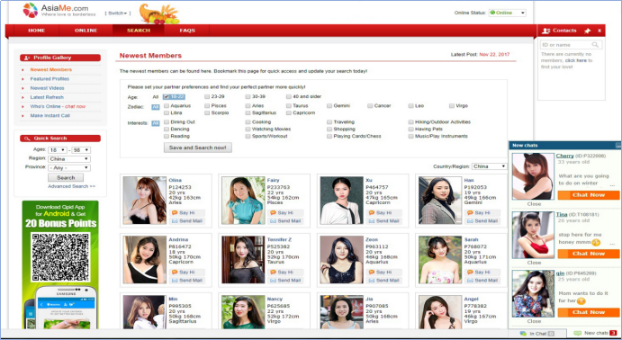This screenshot has width=622, height=340.
Task: Click Chat Now for Cherry
Action: point(589,195)
